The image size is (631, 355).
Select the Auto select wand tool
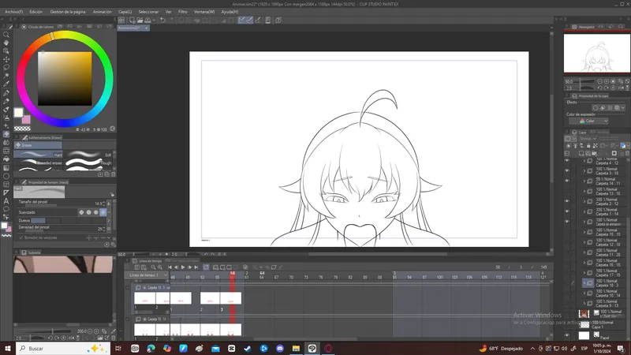click(x=6, y=76)
